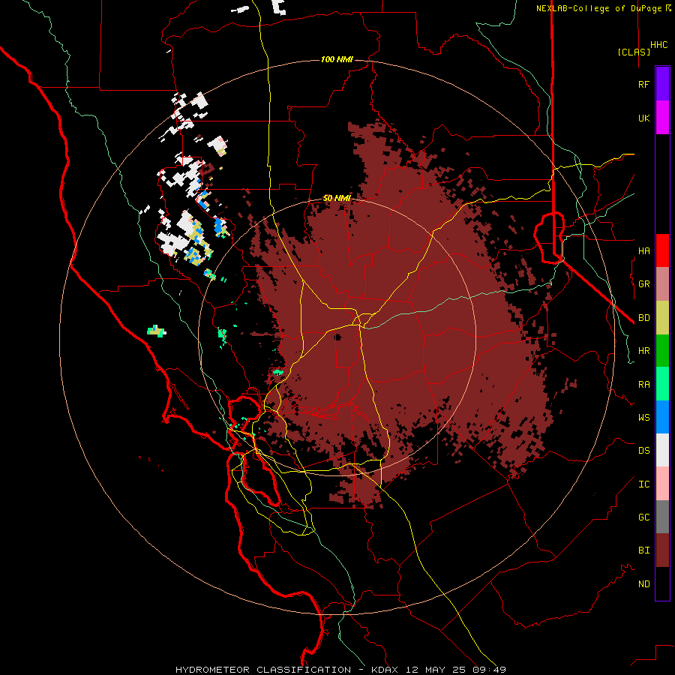Image resolution: width=675 pixels, height=675 pixels.
Task: Click the 100 NMI range ring label
Action: click(x=337, y=59)
